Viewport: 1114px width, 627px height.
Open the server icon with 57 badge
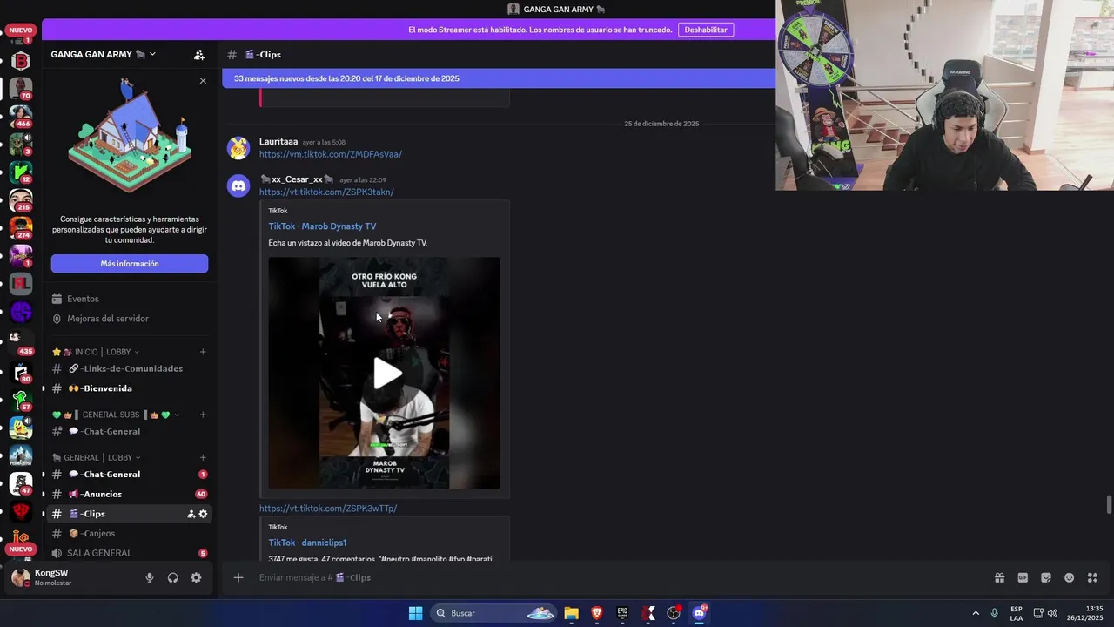coord(21,399)
